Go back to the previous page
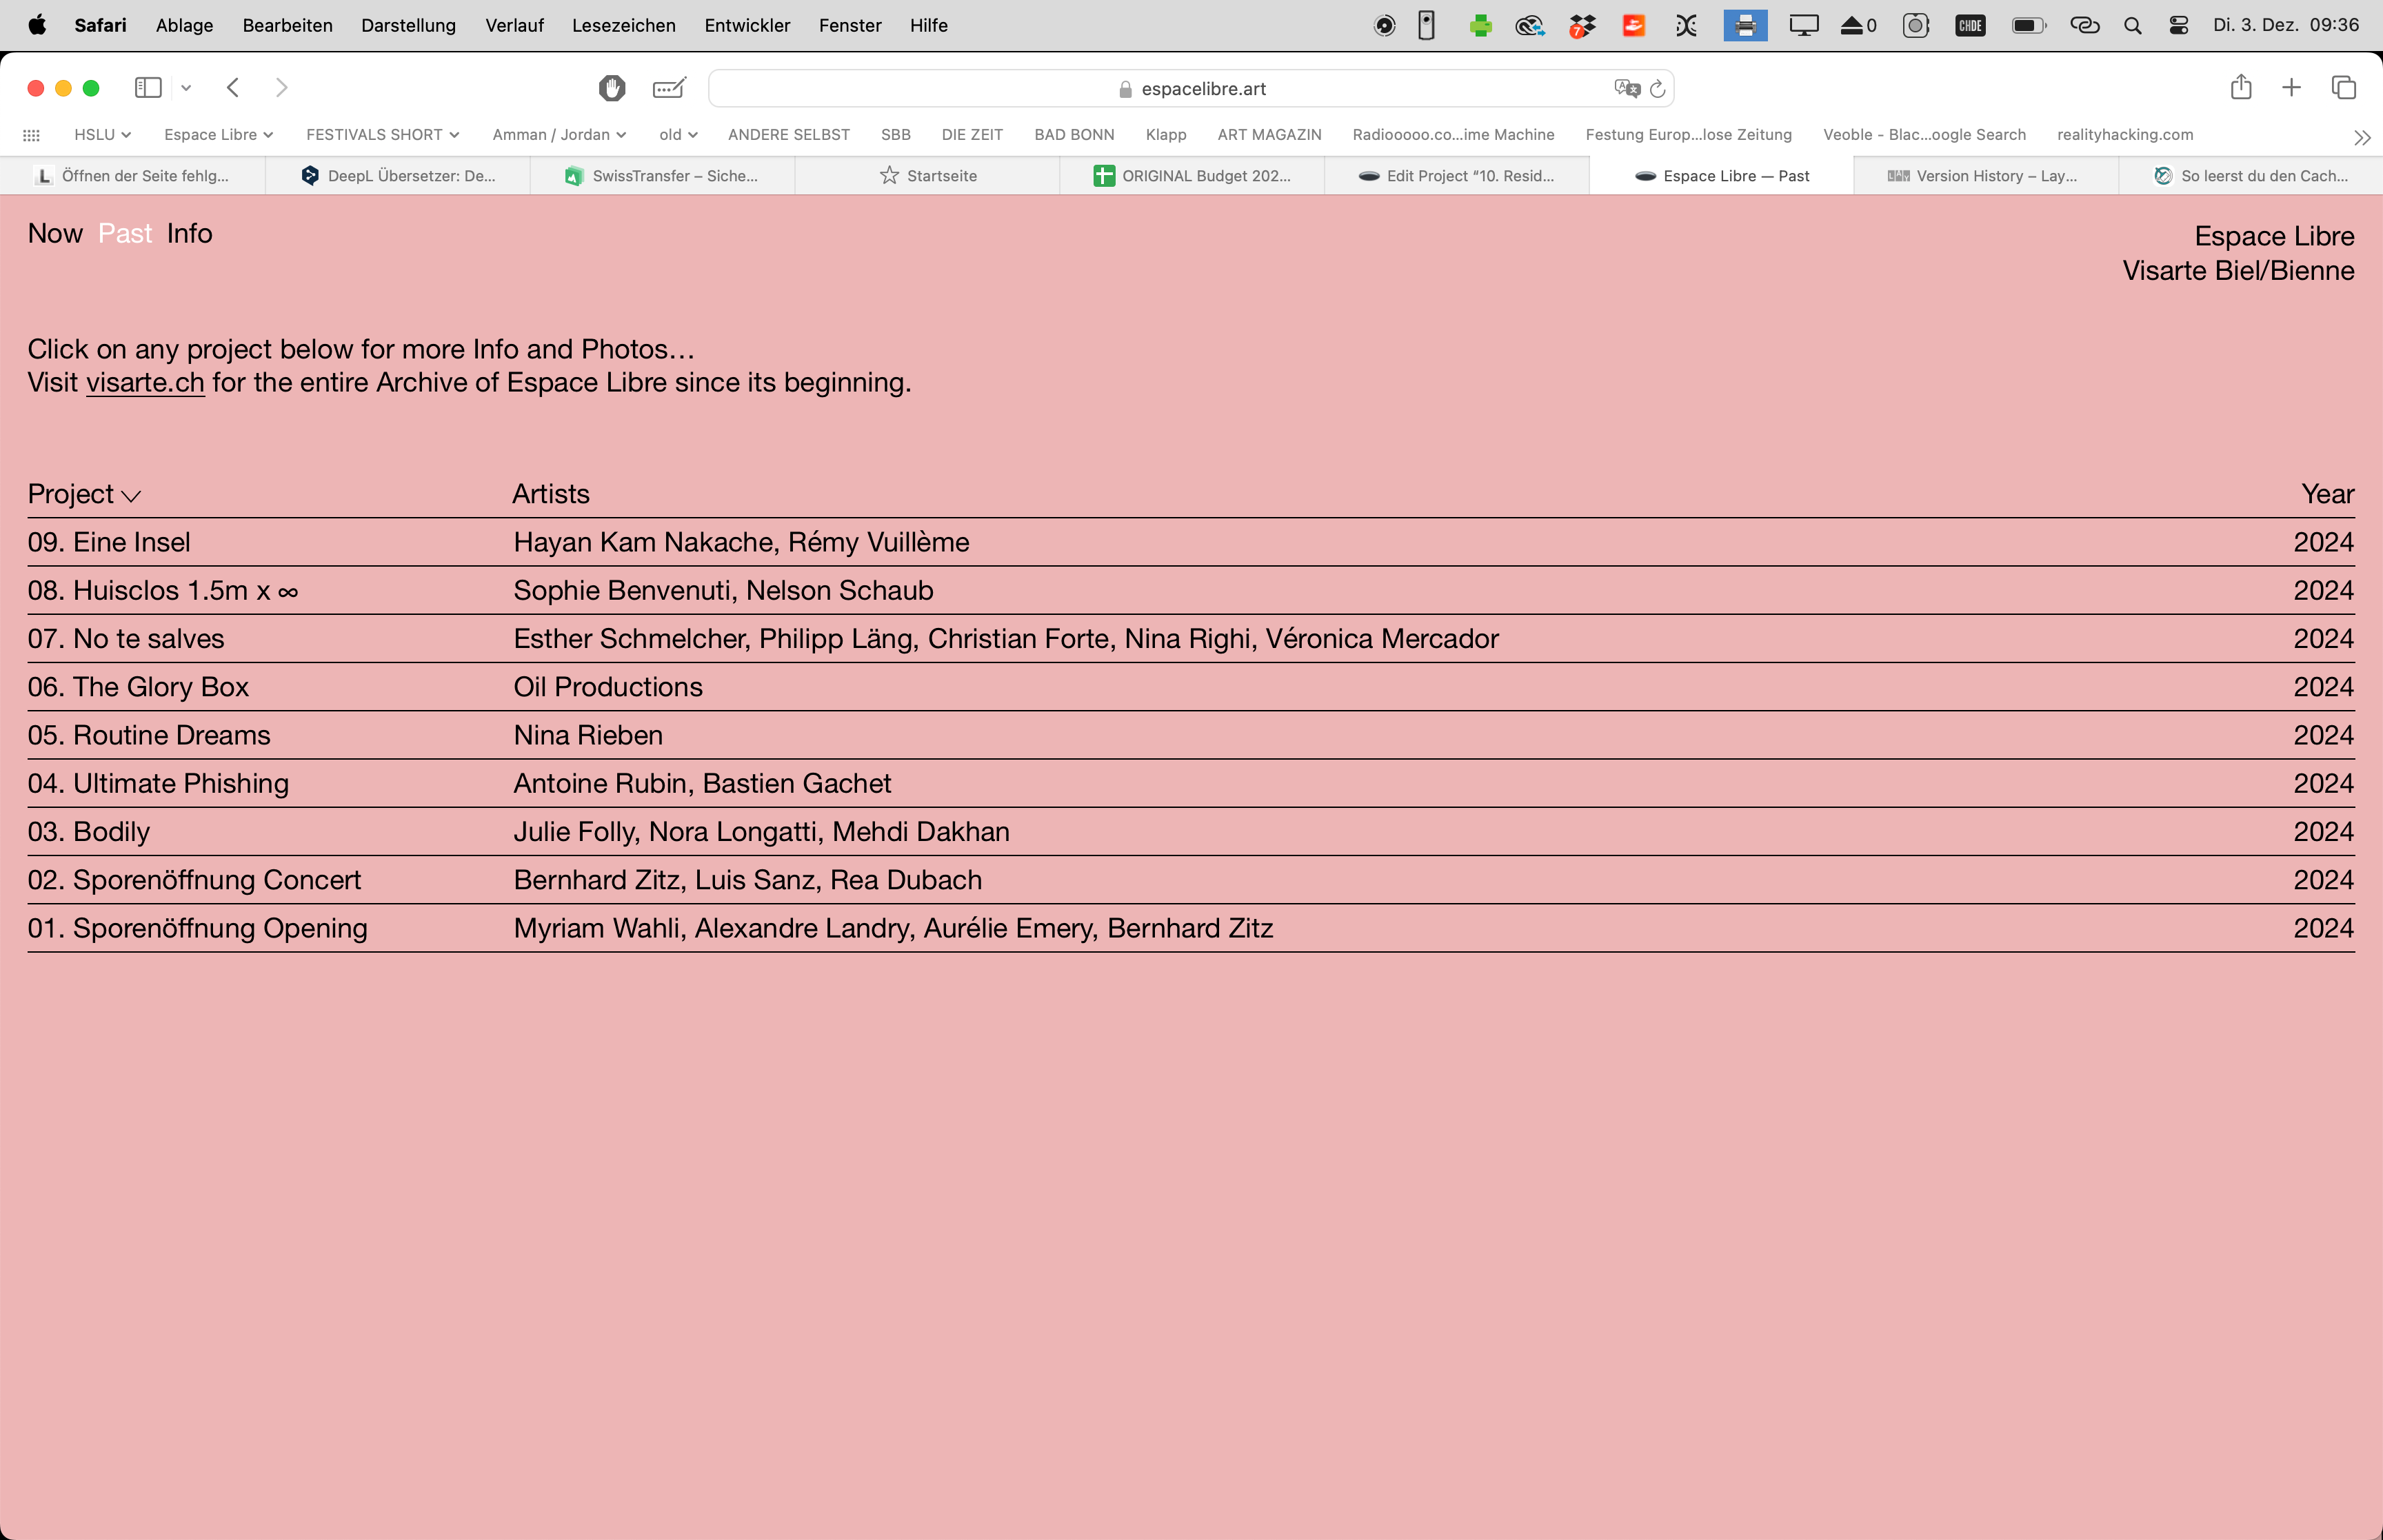 click(x=233, y=88)
